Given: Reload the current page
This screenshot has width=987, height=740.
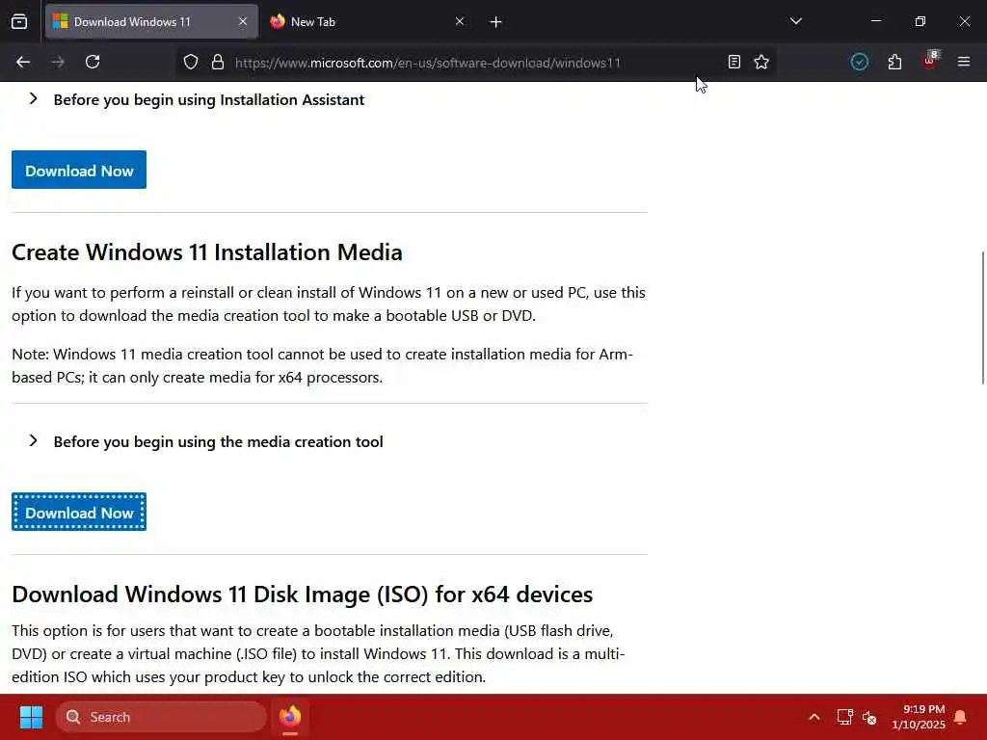Looking at the screenshot, I should [x=93, y=63].
